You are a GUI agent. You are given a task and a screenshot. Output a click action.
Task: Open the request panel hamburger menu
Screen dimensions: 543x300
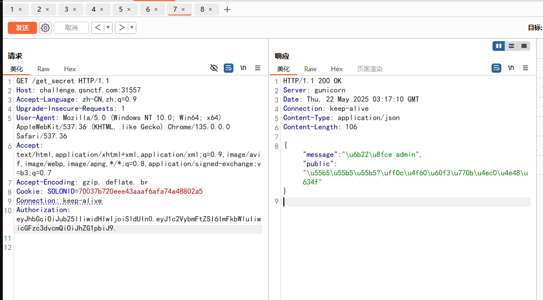258,68
